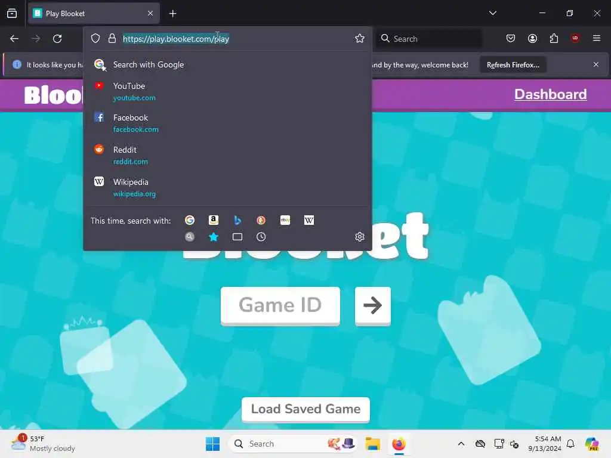Search this time with Bing icon
The image size is (611, 458).
point(237,220)
